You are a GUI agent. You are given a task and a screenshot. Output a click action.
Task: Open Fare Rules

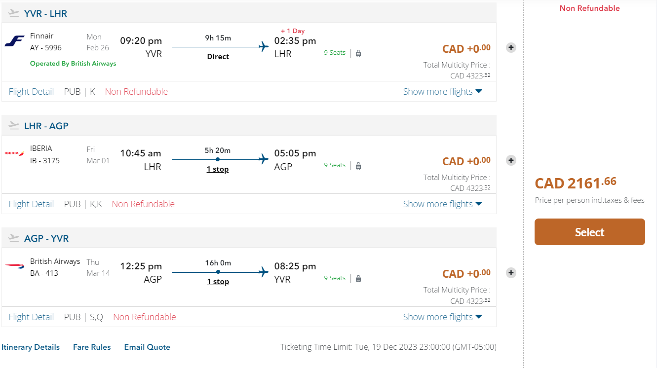pyautogui.click(x=92, y=347)
